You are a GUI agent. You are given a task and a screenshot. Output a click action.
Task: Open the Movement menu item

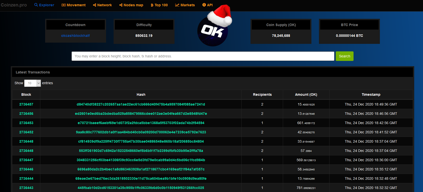(73, 5)
